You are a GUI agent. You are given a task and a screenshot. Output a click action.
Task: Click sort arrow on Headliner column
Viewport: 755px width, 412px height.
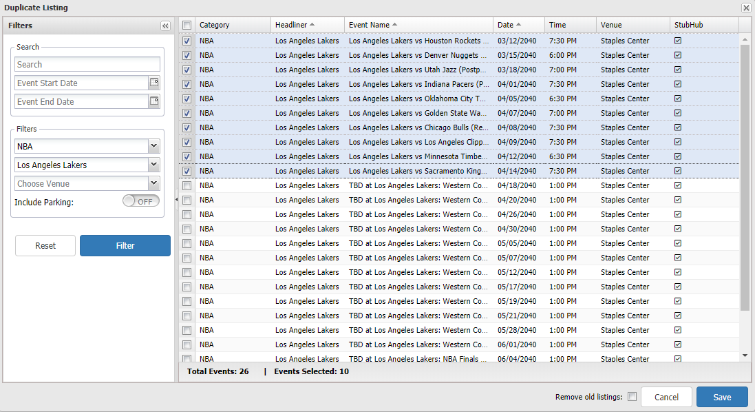pyautogui.click(x=312, y=25)
